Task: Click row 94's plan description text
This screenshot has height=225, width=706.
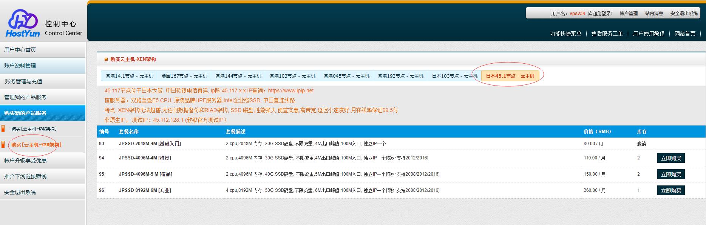Action: tap(327, 158)
